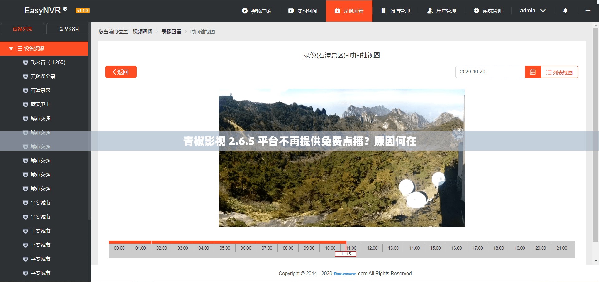Select camera 蓝天卫士
The image size is (599, 282).
40,105
